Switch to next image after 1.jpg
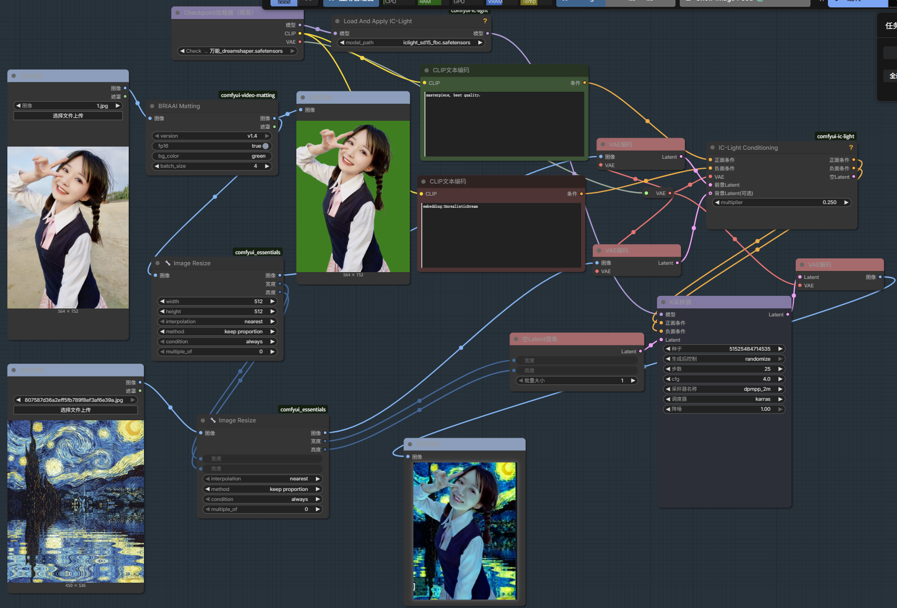Viewport: 897px width, 608px height. pyautogui.click(x=118, y=106)
